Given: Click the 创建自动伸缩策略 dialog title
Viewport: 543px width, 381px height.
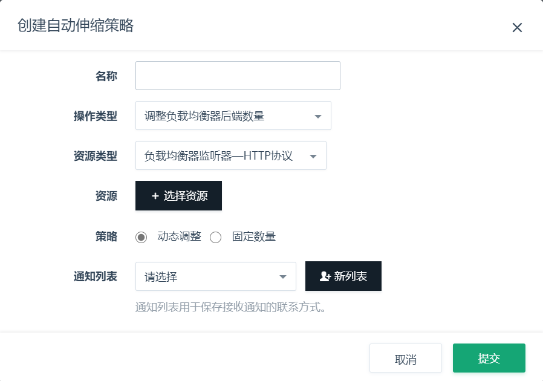Looking at the screenshot, I should click(x=76, y=25).
